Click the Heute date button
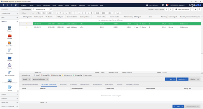Screen dimensions: 203x109 117,13
